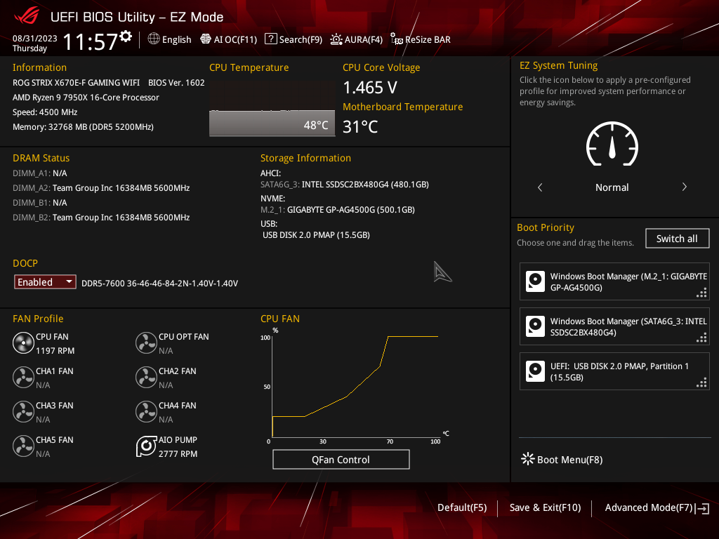Click the Switch all button
The width and height of the screenshot is (719, 539).
(x=677, y=239)
